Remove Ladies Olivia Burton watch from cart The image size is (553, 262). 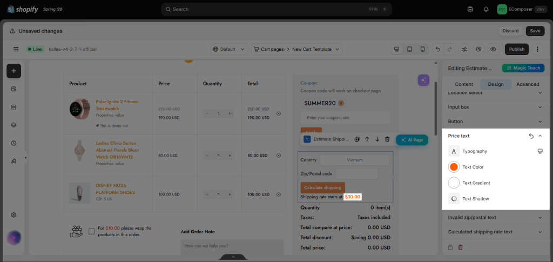tap(278, 156)
